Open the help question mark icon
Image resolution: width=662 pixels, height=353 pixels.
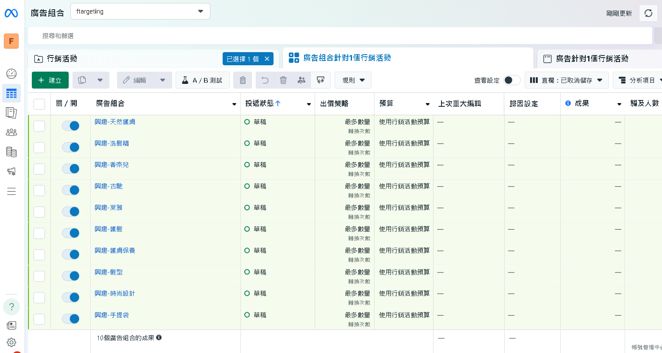click(11, 306)
